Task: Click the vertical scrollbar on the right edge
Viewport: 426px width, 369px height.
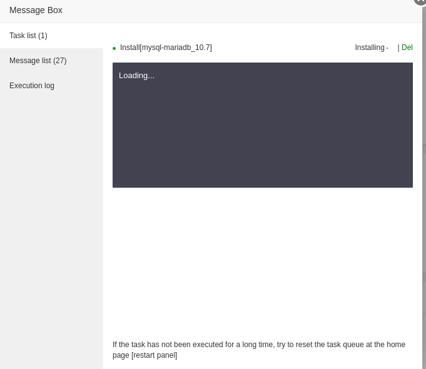Action: [423, 188]
